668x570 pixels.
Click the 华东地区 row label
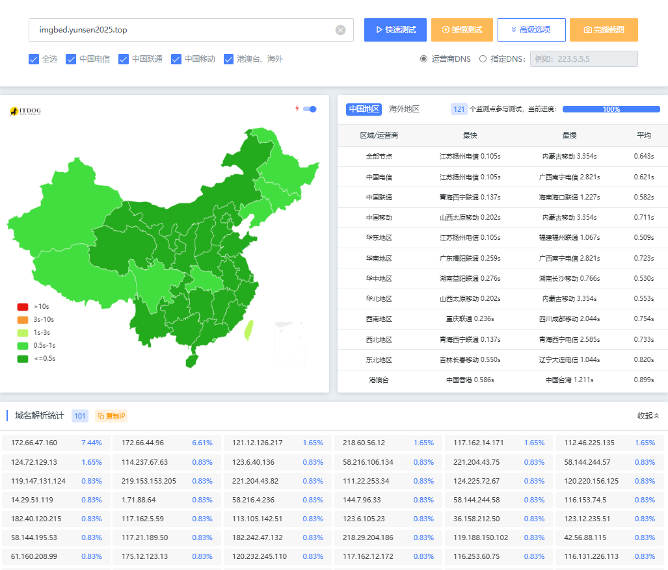(x=379, y=237)
